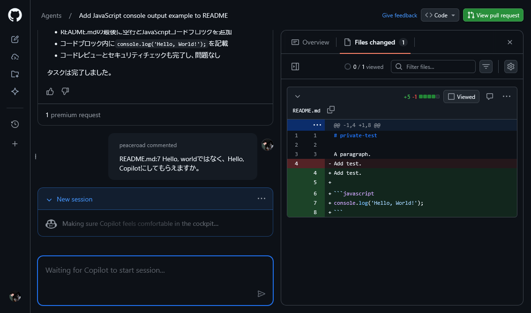Viewport: 531px width, 313px height.
Task: Copy README.md file path to clipboard
Action: tap(331, 110)
